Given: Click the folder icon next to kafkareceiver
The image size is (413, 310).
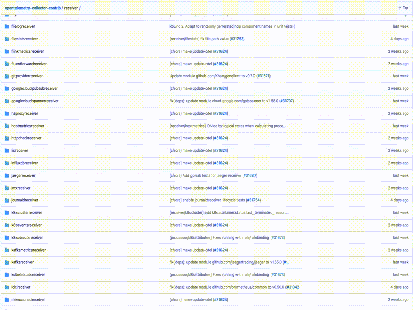Looking at the screenshot, I should (x=7, y=262).
